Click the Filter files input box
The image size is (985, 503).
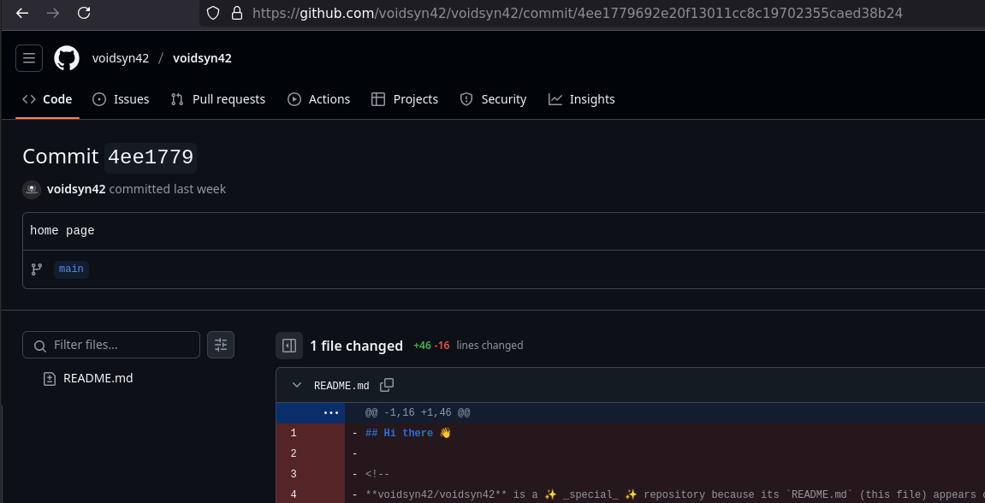(110, 345)
